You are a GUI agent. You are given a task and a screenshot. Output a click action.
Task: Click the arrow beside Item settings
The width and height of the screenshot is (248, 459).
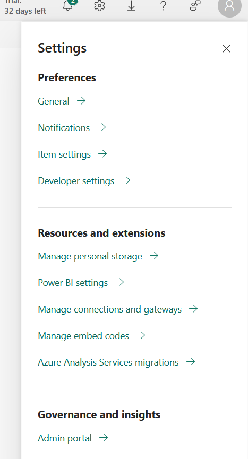coord(102,154)
